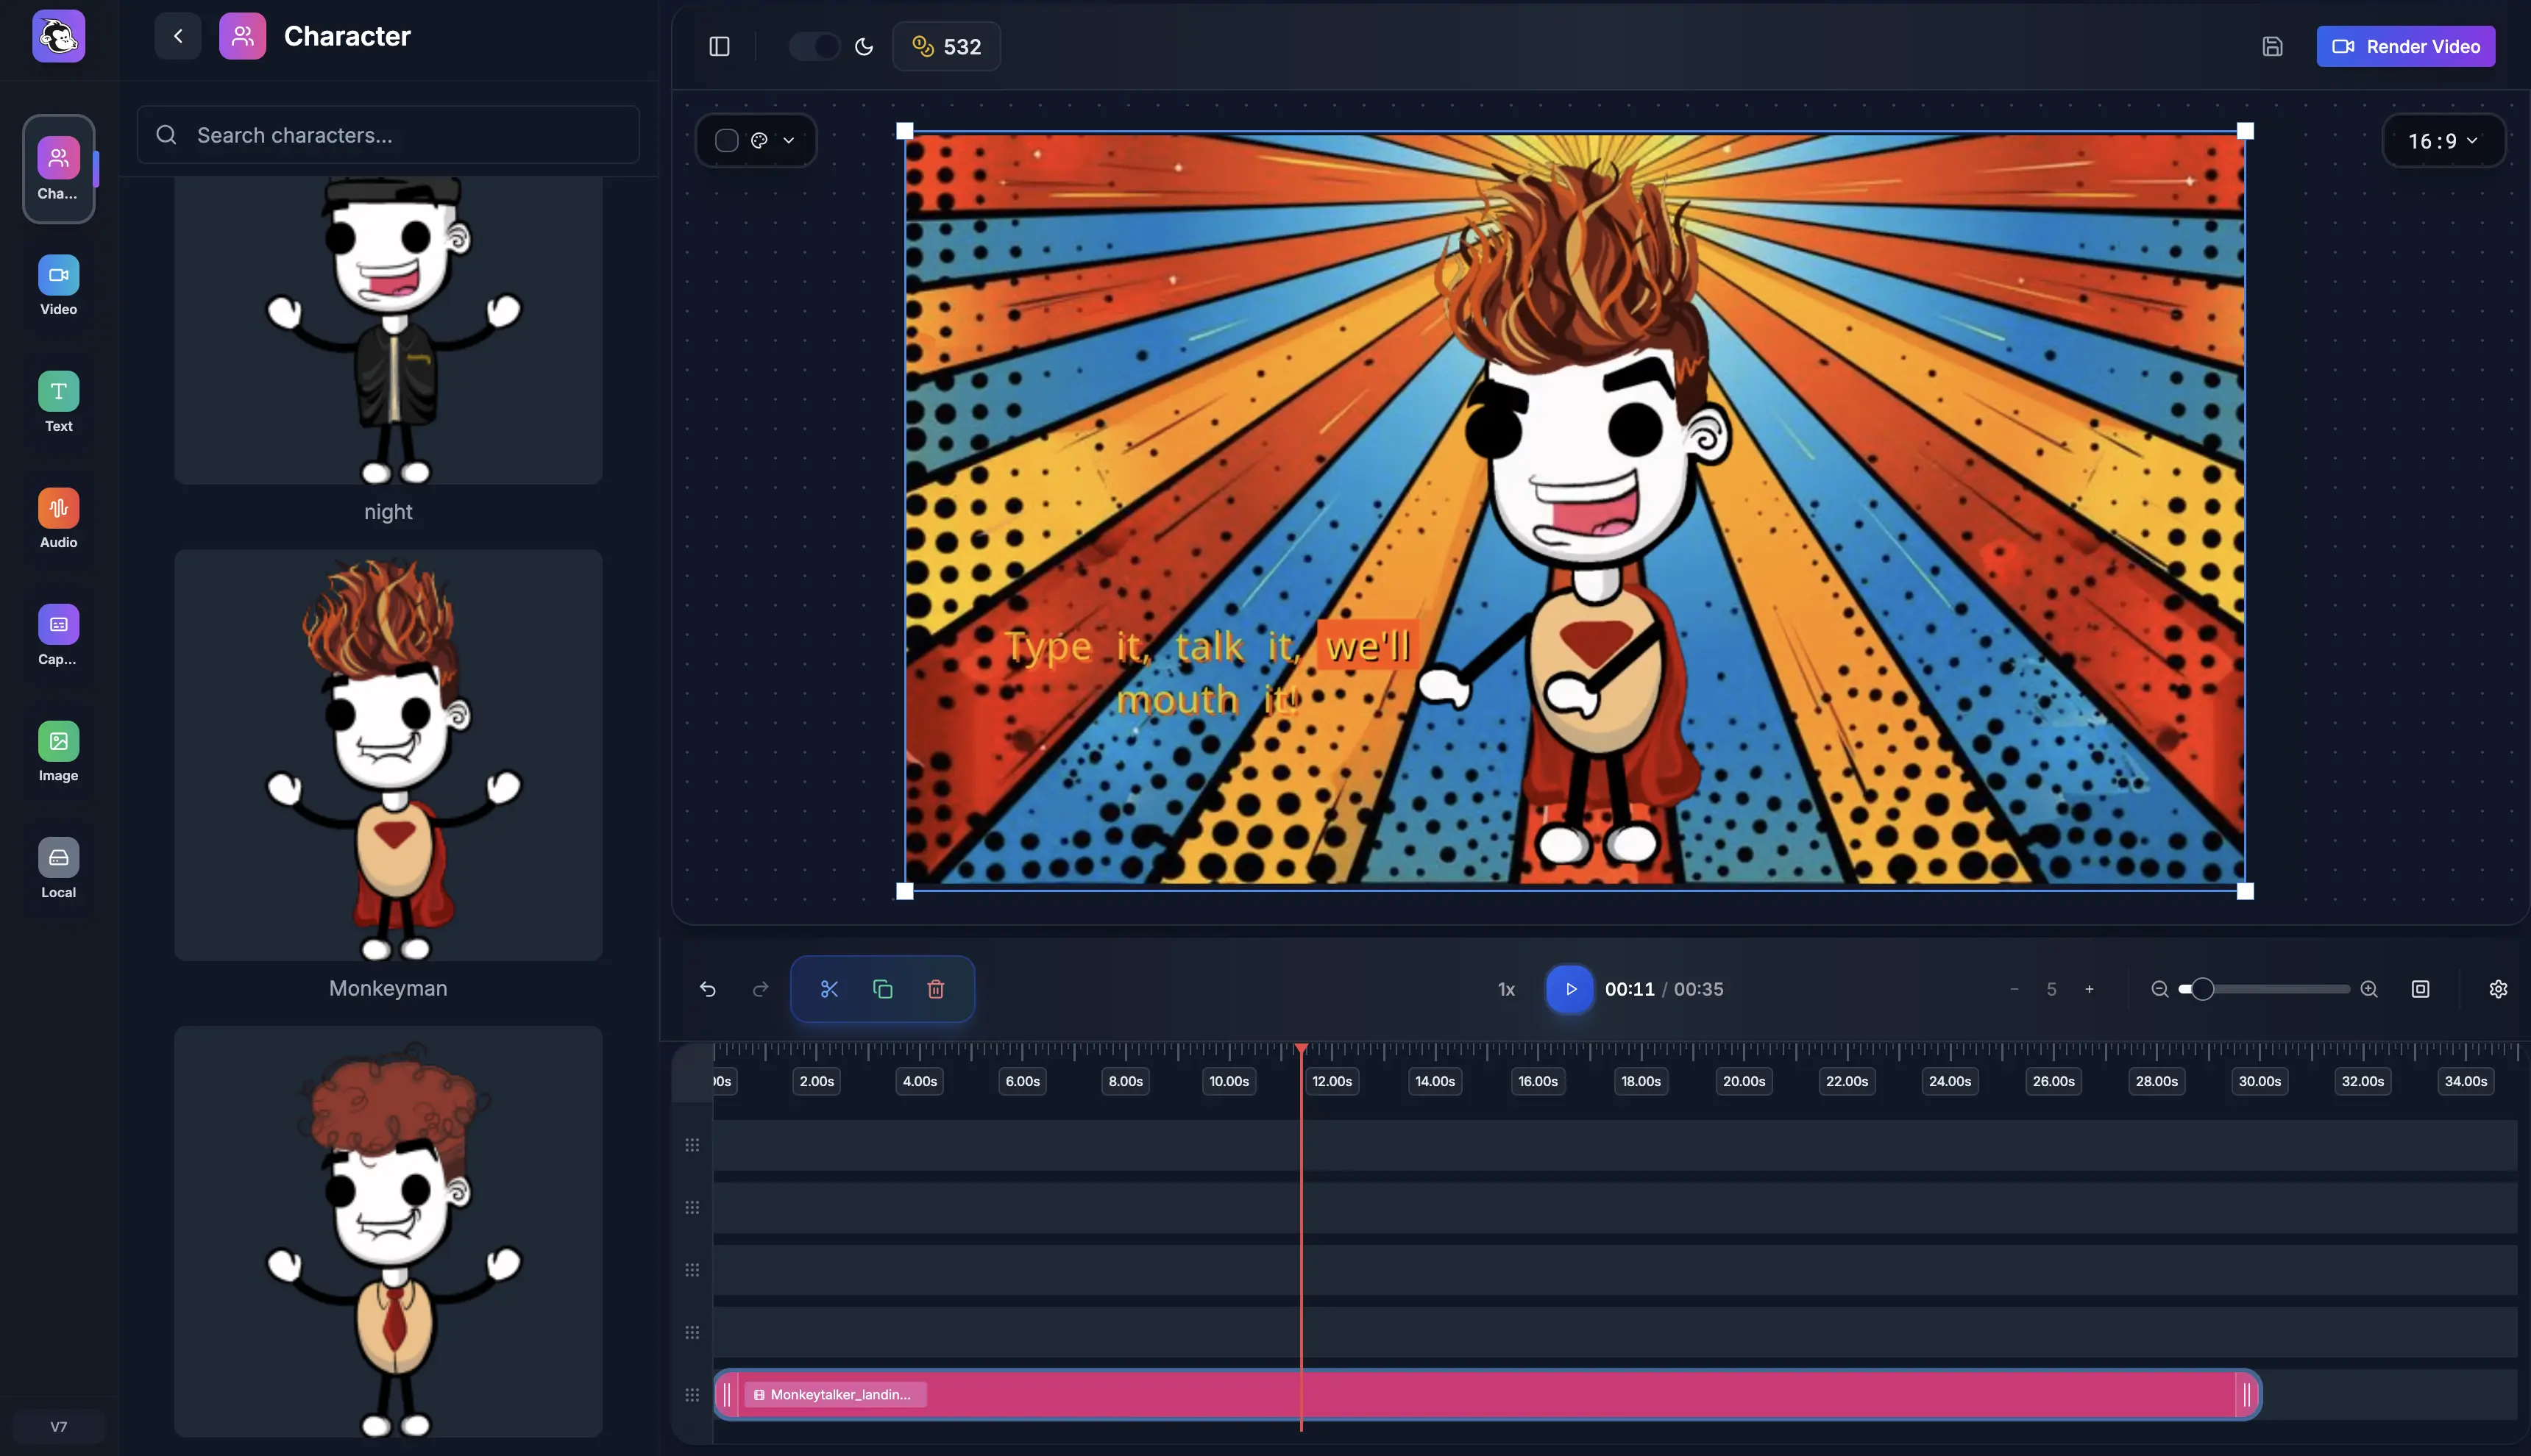The image size is (2531, 1456).
Task: Collapse the left panel with the sidebar toggle
Action: point(720,46)
